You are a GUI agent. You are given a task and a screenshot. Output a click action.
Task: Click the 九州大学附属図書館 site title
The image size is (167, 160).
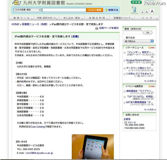pyautogui.click(x=44, y=3)
